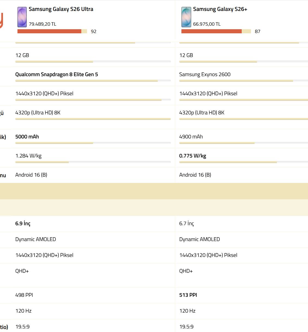Click the 4900 mAh battery value
The height and width of the screenshot is (332, 308).
[x=191, y=137]
